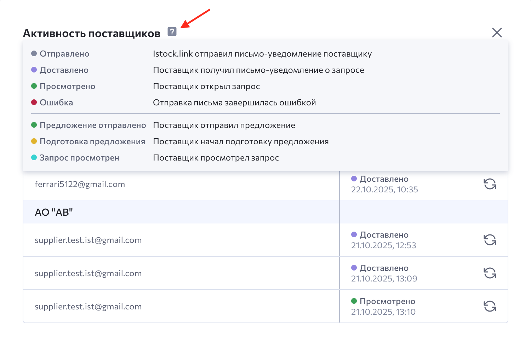Click refresh icon for ferrari5122@gmail.com row

(490, 184)
